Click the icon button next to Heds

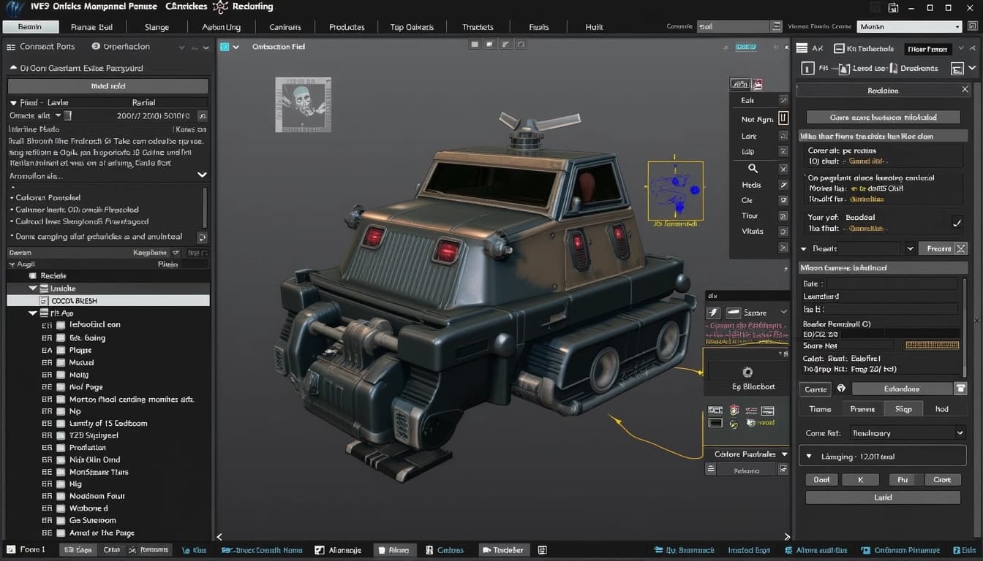point(783,186)
